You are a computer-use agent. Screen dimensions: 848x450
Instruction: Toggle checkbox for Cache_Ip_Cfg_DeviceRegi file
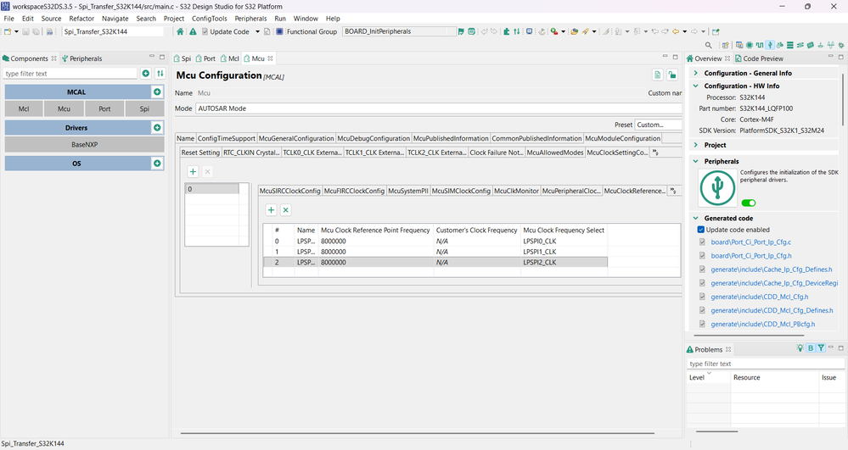pos(703,283)
